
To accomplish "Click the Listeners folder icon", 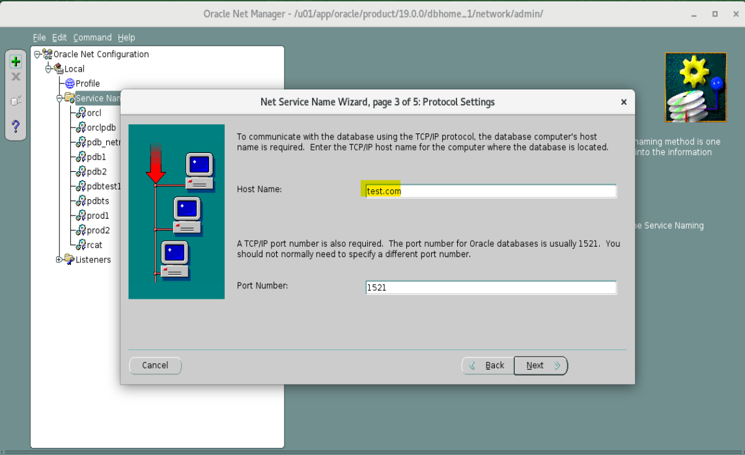I will [70, 259].
